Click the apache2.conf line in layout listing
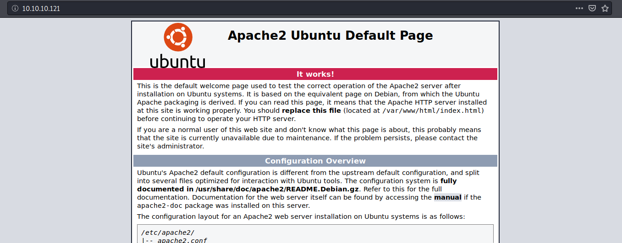The width and height of the screenshot is (622, 243). pyautogui.click(x=182, y=240)
